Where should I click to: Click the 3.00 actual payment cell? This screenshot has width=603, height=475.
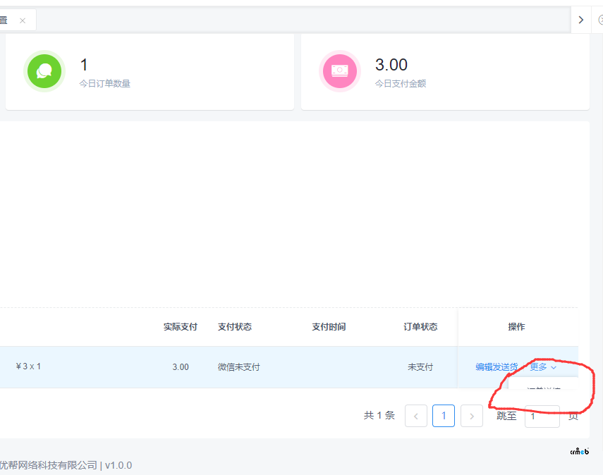pyautogui.click(x=181, y=367)
